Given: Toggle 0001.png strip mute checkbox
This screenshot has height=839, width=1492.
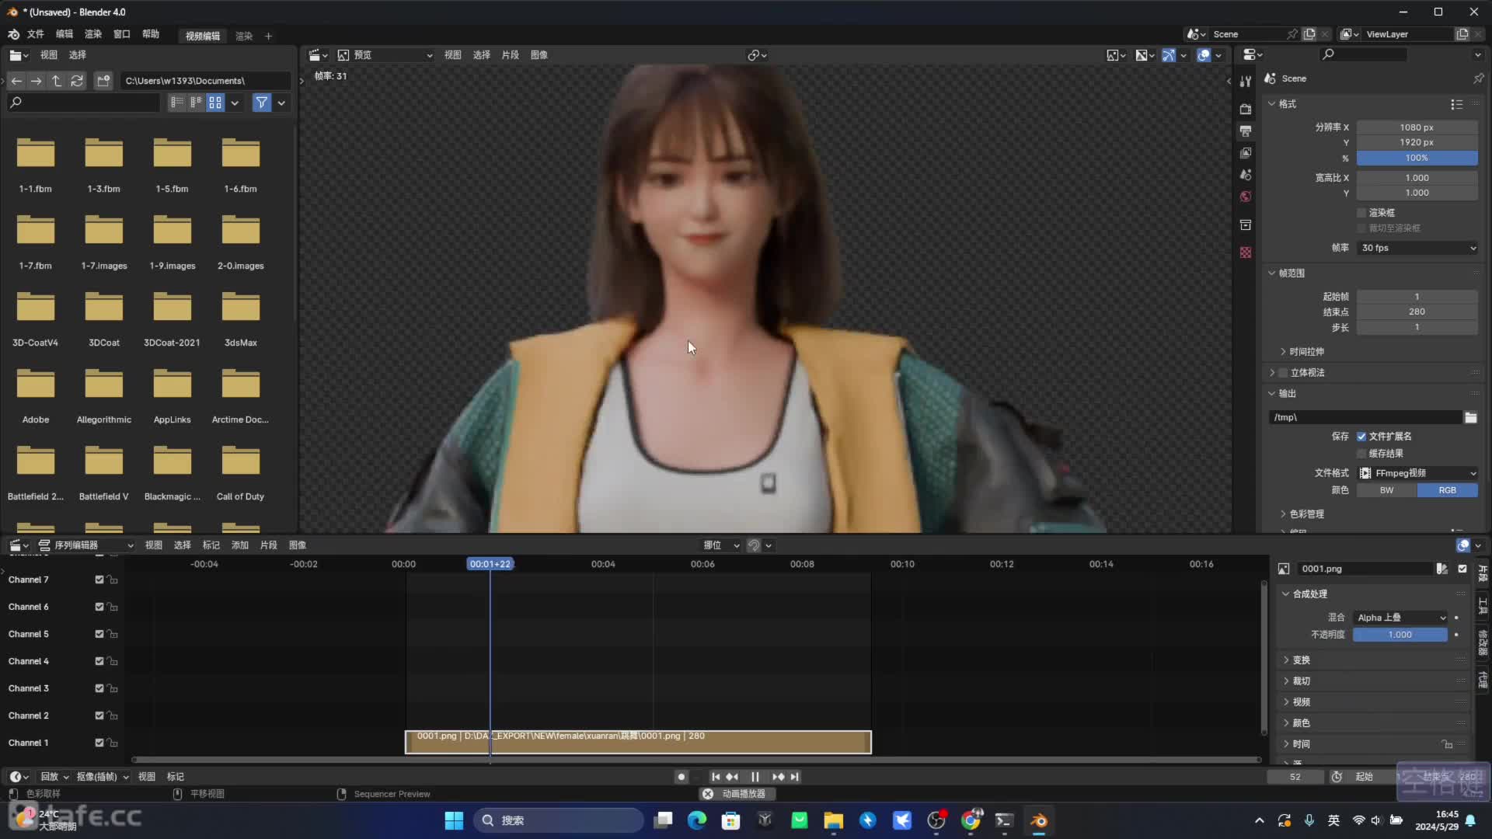Looking at the screenshot, I should 1462,569.
